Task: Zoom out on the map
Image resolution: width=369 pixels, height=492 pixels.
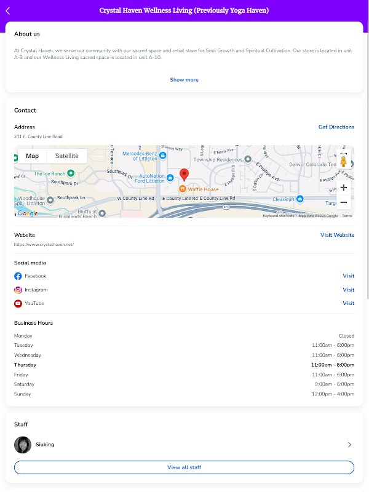Action: 344,202
